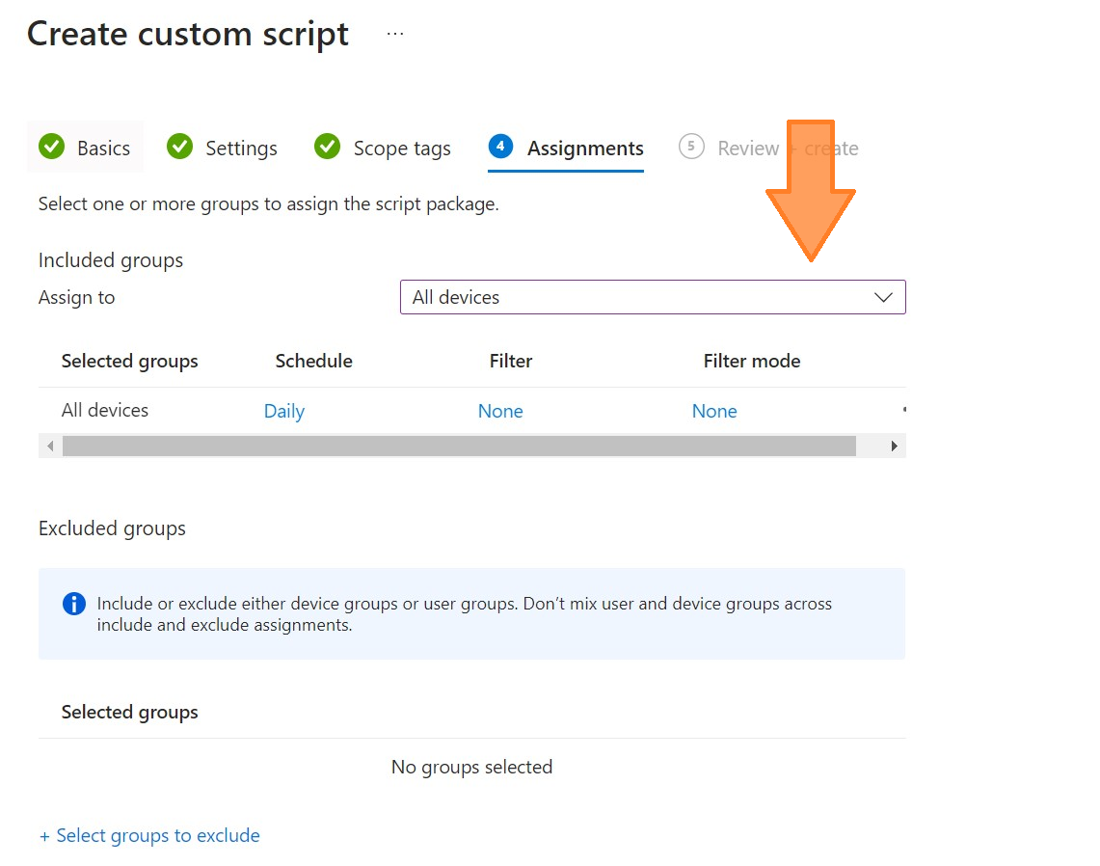Click the green checkmark on the Basics step

(x=52, y=147)
